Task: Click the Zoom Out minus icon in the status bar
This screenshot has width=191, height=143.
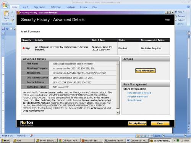Action: pos(163,136)
